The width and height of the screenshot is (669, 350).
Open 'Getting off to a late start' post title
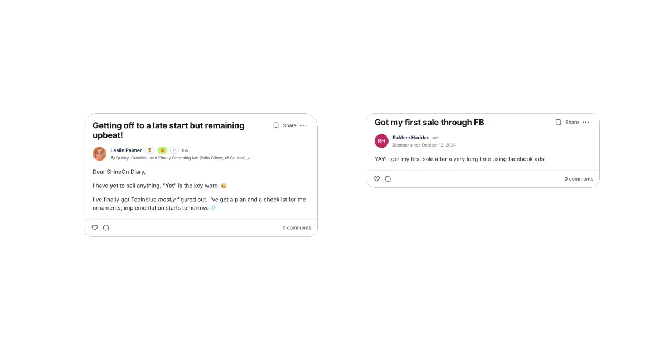coord(168,130)
